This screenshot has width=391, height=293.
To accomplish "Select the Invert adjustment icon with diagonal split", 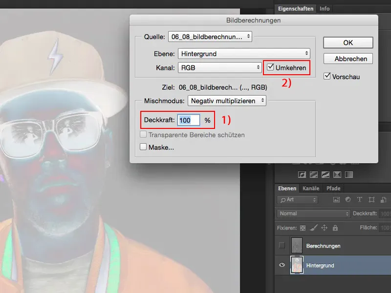I will (302, 174).
